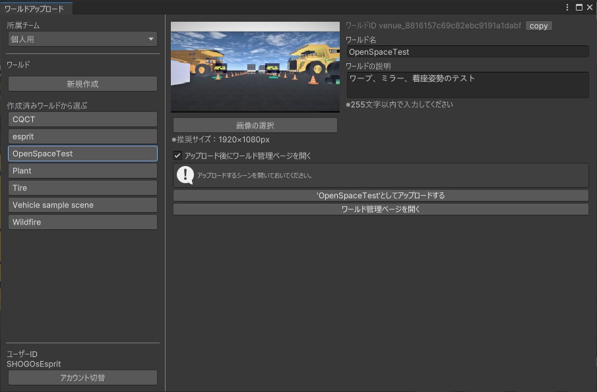The image size is (597, 392).
Task: Expand the 所属チーム dropdown
Action: coord(82,40)
